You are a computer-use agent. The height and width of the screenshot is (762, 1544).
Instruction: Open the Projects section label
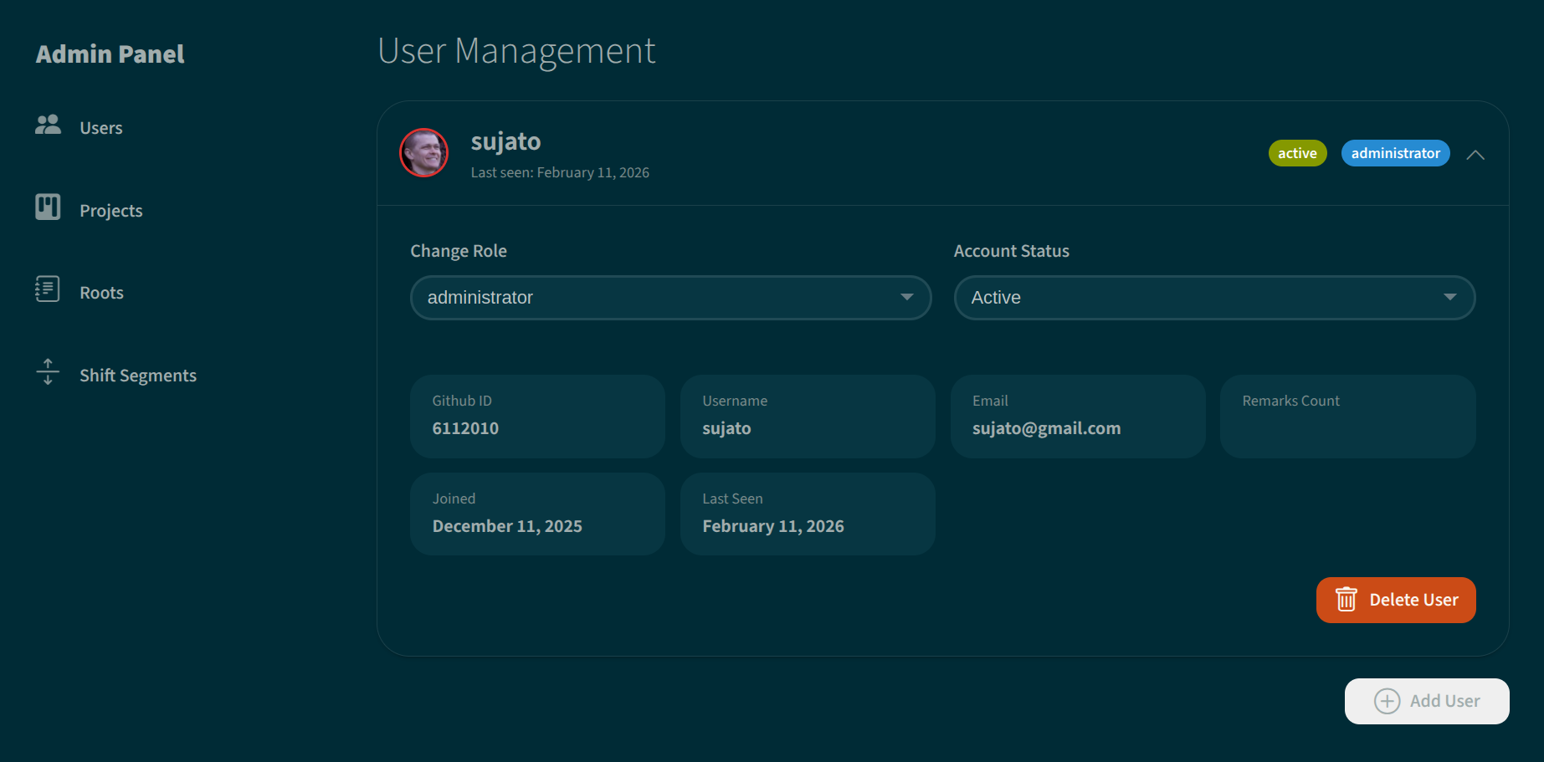pos(111,211)
